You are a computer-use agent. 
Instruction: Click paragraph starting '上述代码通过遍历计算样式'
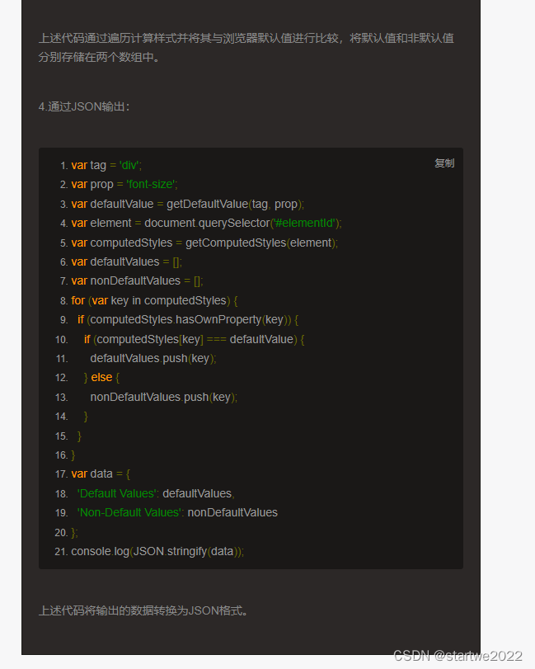(x=246, y=48)
